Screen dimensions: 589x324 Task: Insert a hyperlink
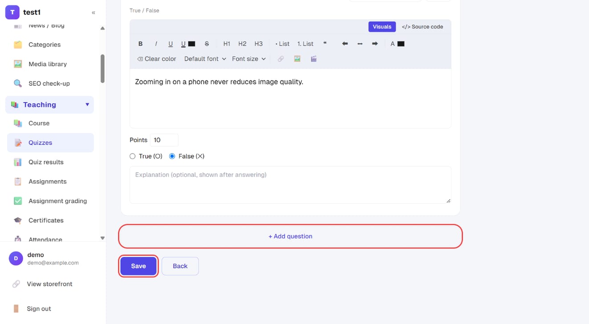[x=281, y=59]
